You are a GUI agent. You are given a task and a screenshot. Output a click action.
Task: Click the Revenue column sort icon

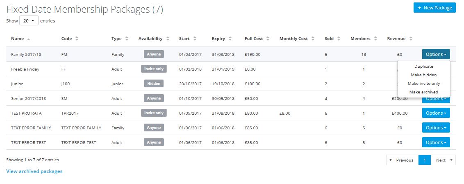tap(410, 39)
